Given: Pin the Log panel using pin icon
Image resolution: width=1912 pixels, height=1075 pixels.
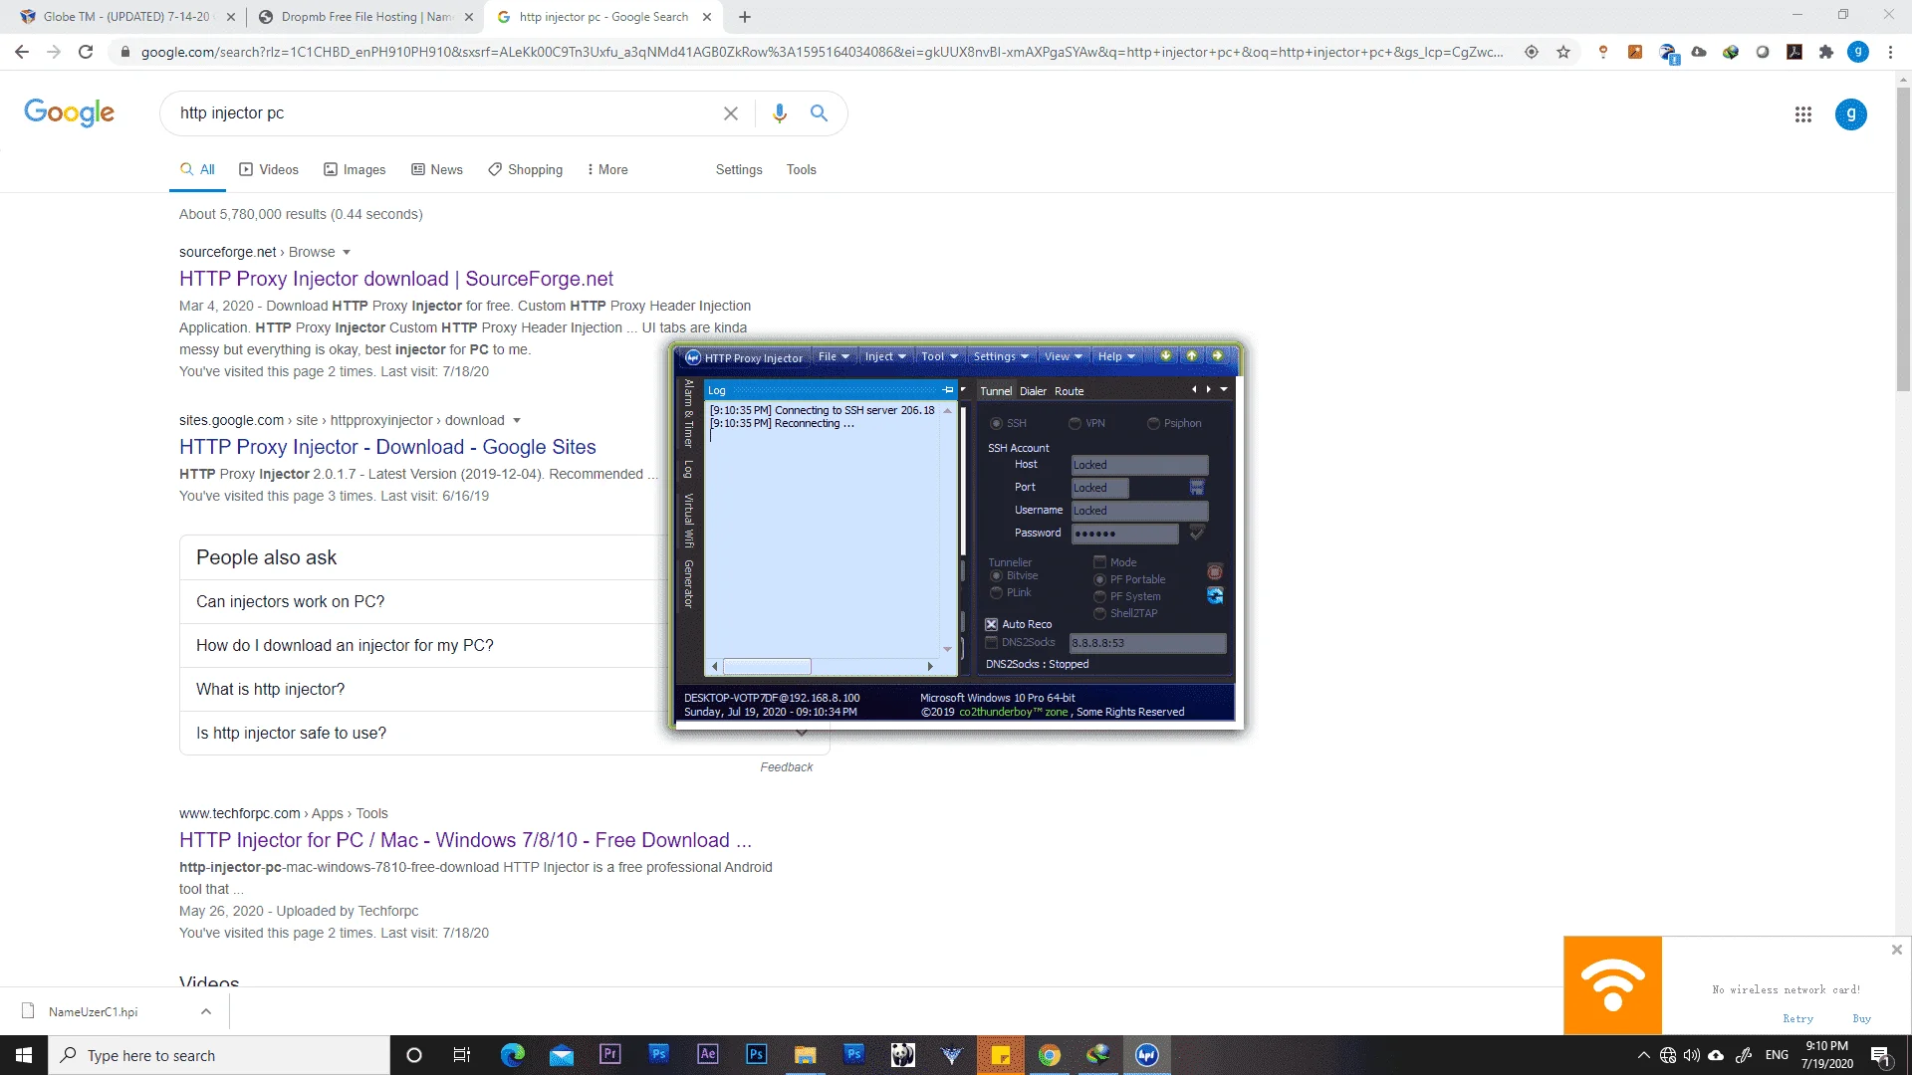Looking at the screenshot, I should 948,390.
